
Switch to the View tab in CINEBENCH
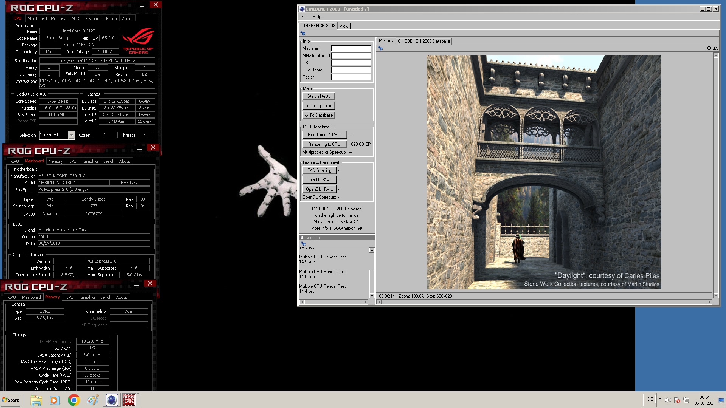(x=344, y=26)
